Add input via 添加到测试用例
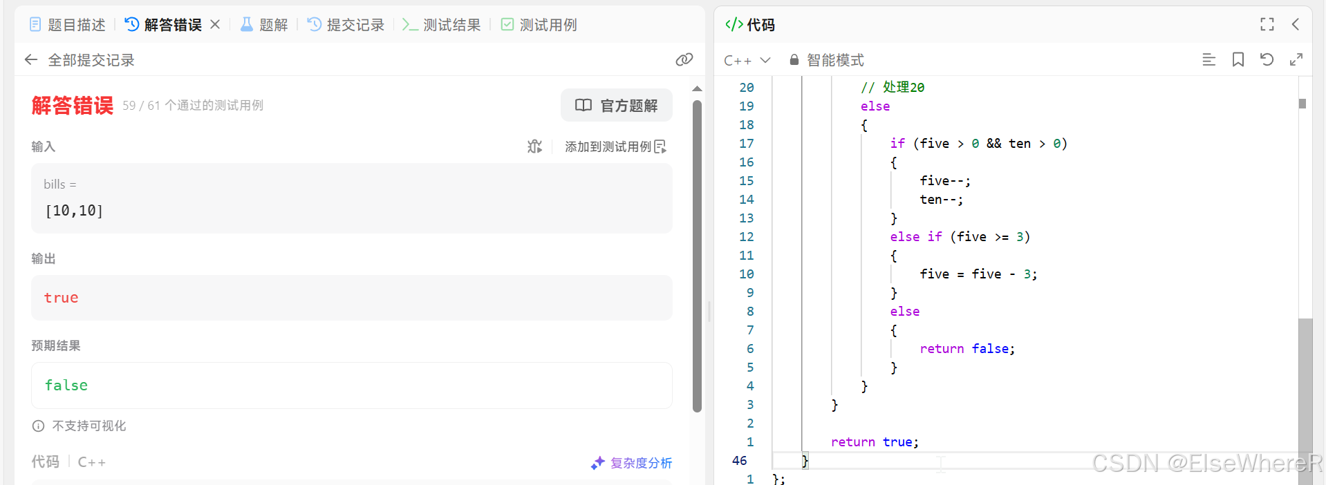Viewport: 1326px width, 485px height. click(x=615, y=146)
